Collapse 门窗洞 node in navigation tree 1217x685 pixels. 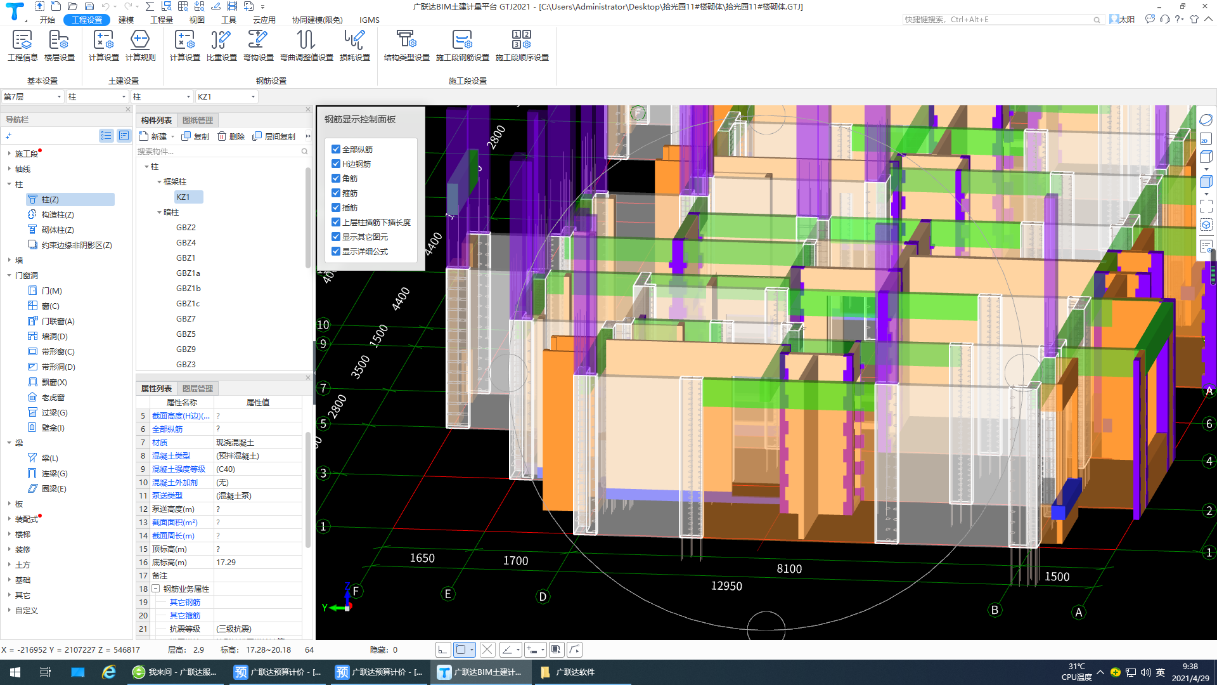[x=9, y=275]
